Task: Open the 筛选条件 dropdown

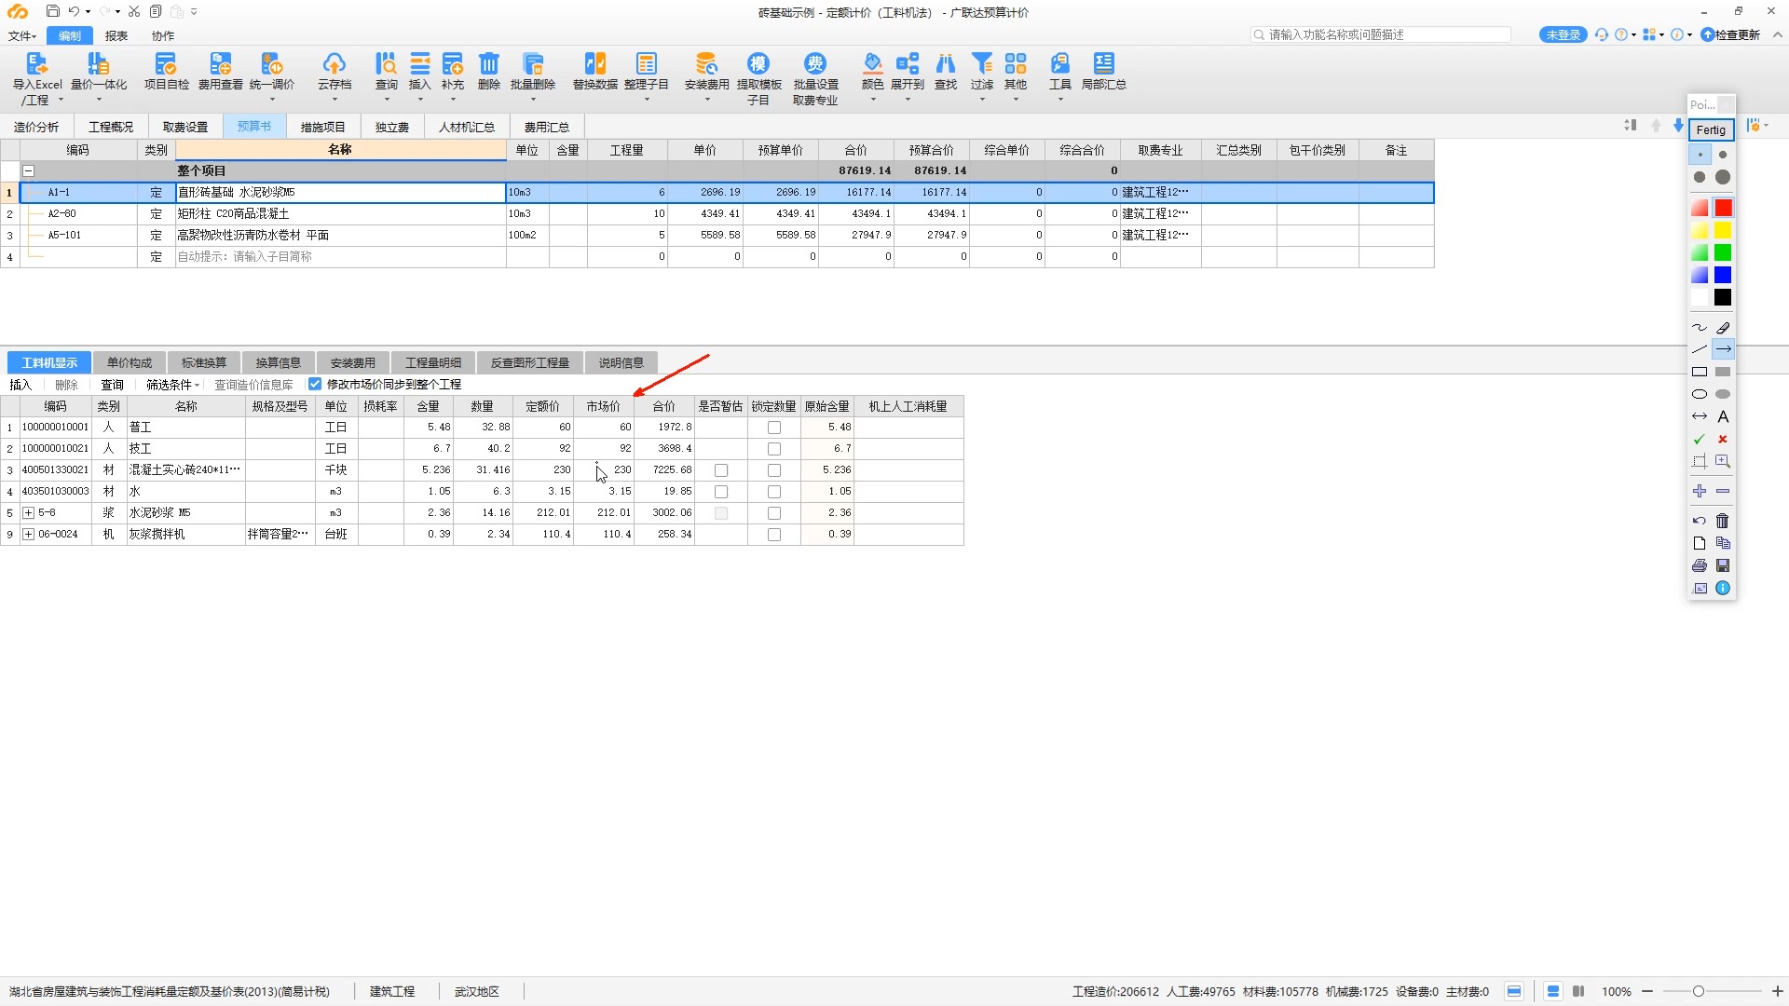Action: coord(173,385)
